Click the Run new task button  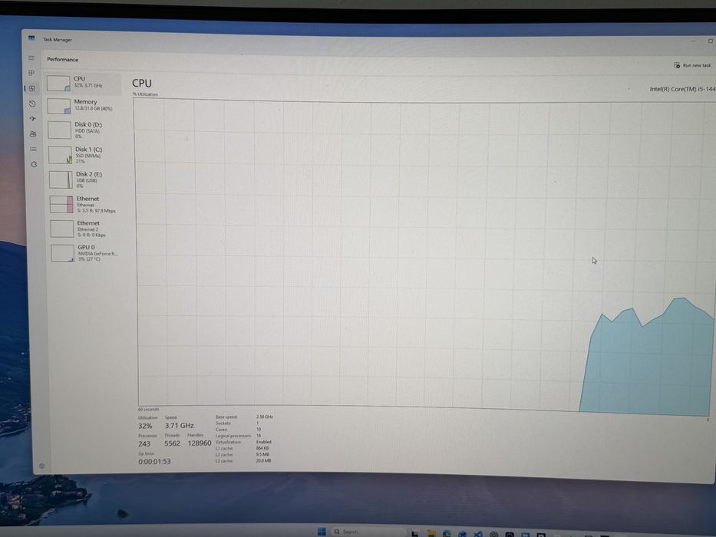692,65
